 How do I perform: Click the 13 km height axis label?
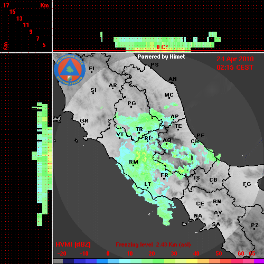pos(20,18)
